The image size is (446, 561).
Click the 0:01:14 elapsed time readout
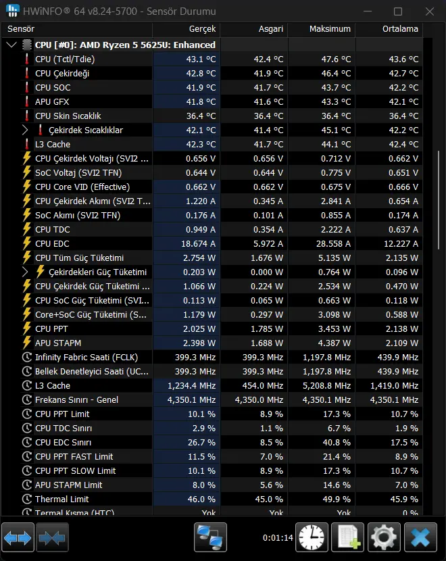pyautogui.click(x=278, y=538)
